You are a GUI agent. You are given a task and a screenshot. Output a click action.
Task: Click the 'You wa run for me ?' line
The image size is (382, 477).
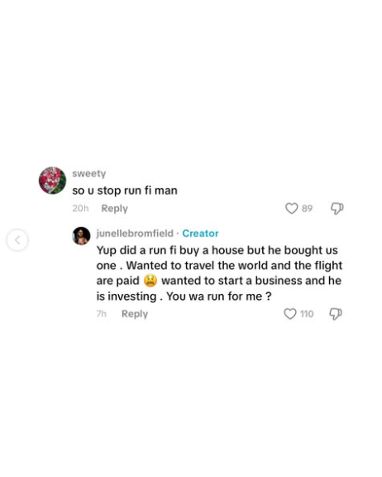pos(218,296)
